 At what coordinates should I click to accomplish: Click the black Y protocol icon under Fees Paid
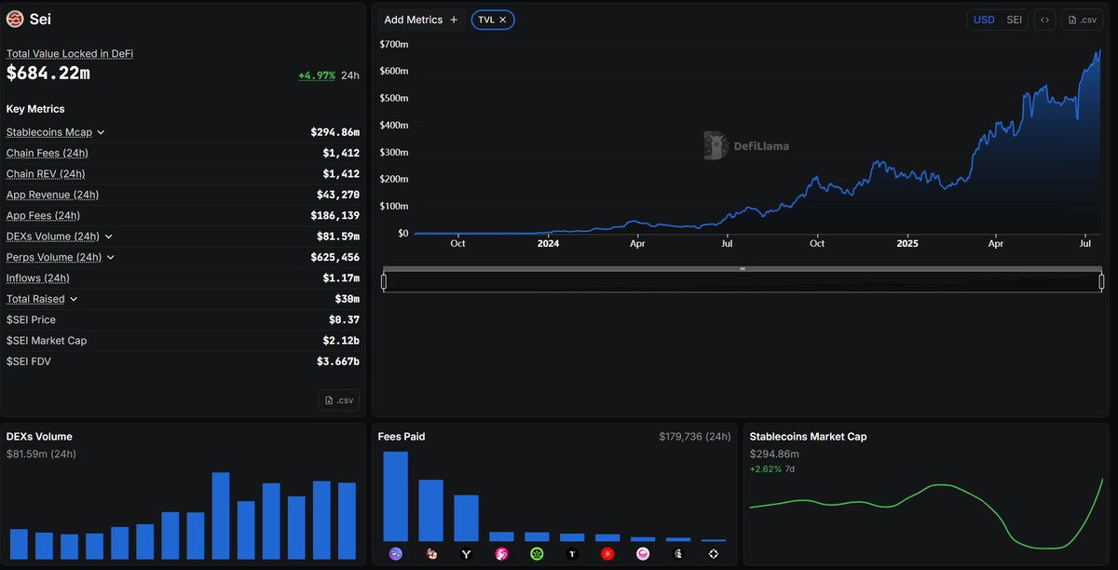[467, 554]
